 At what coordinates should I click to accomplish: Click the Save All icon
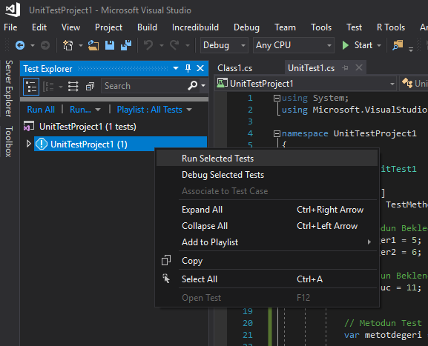(x=126, y=45)
